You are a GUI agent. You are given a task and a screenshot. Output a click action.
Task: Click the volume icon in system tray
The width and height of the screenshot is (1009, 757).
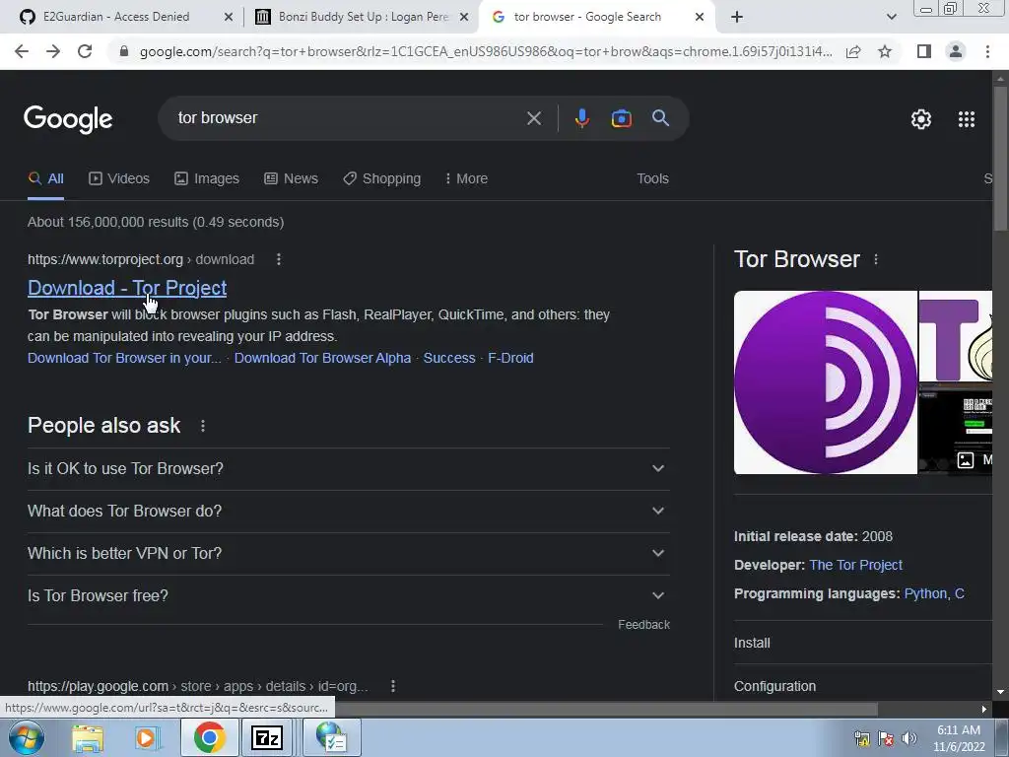coord(908,738)
